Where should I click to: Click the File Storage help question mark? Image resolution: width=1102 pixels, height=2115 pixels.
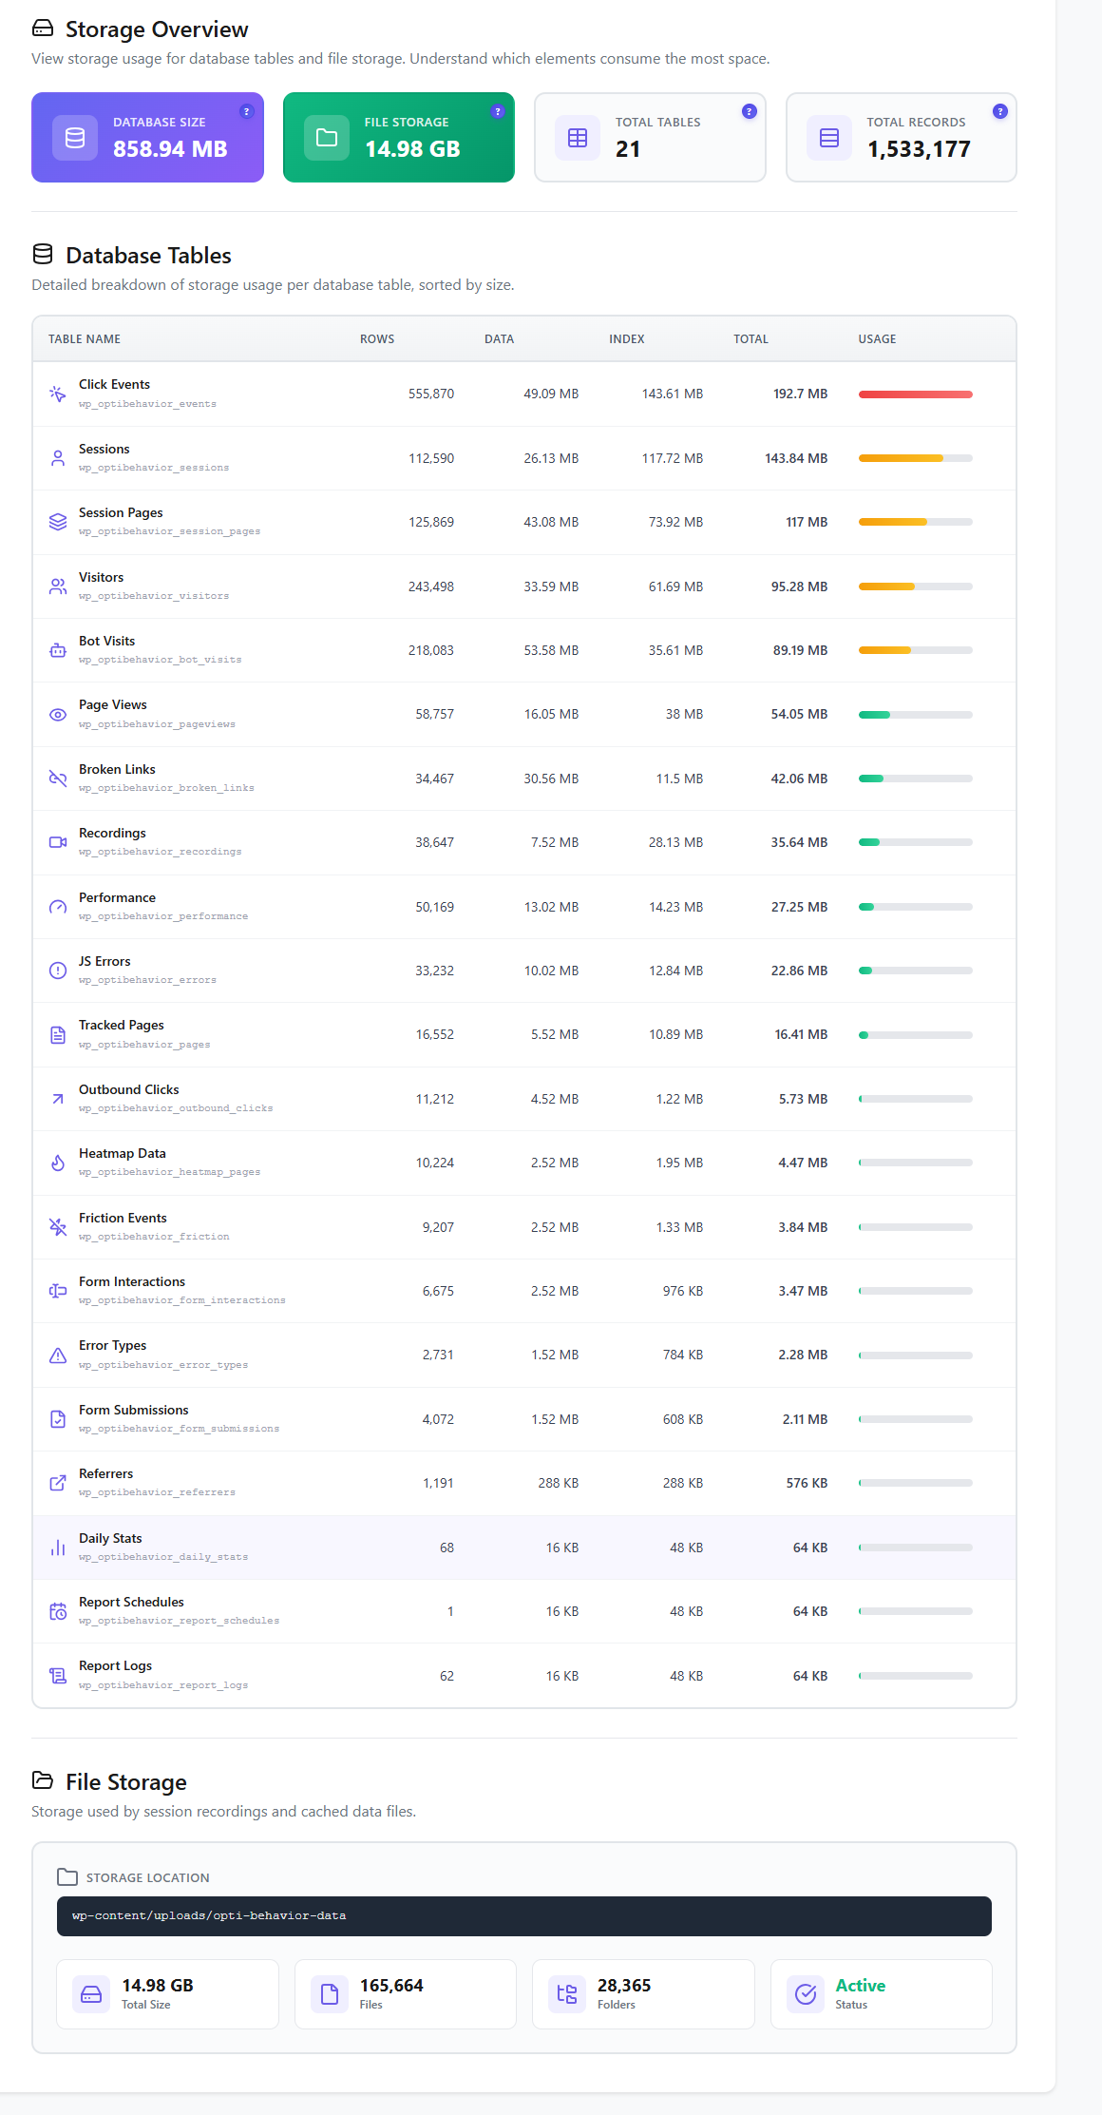click(x=498, y=111)
